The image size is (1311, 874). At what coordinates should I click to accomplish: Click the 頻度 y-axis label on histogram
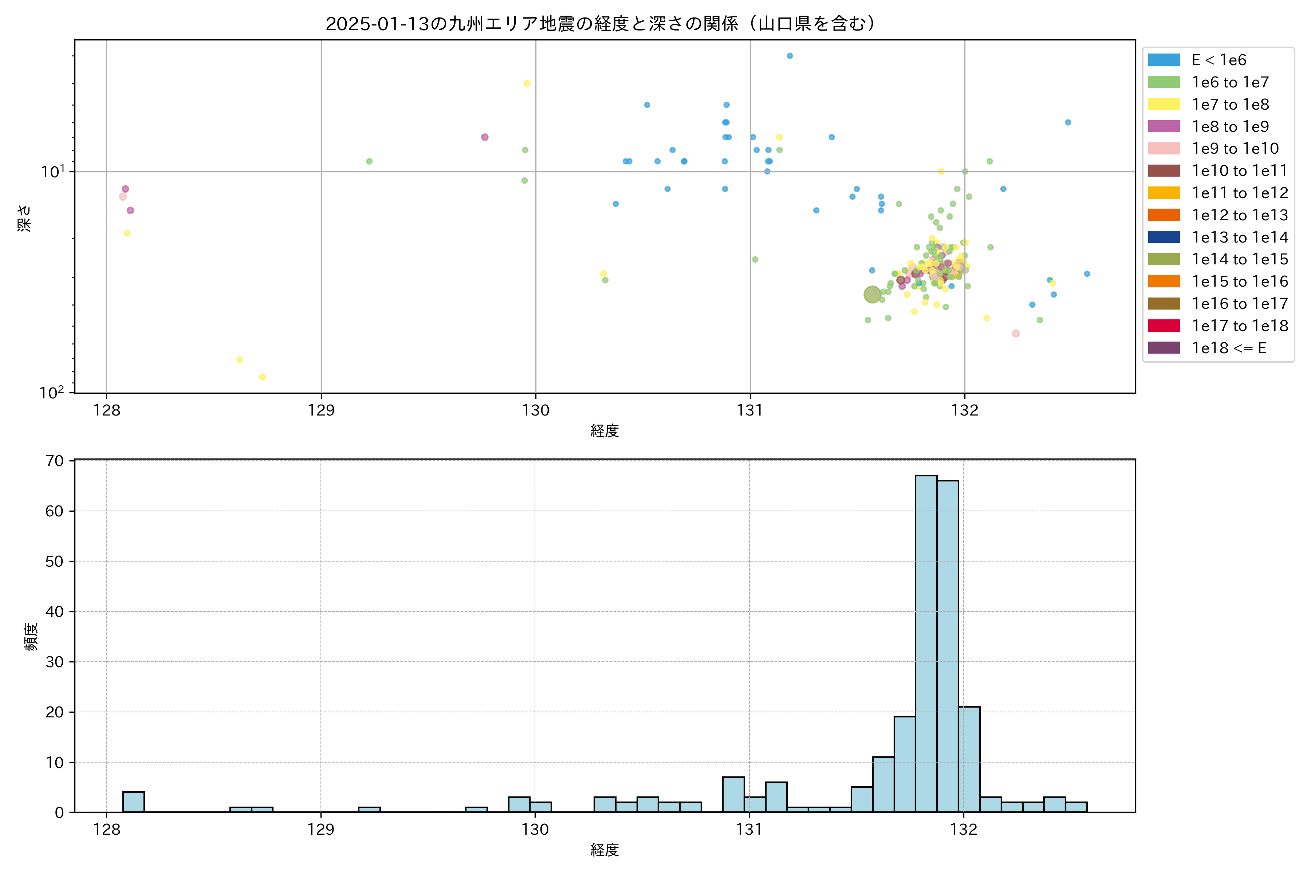tap(31, 637)
